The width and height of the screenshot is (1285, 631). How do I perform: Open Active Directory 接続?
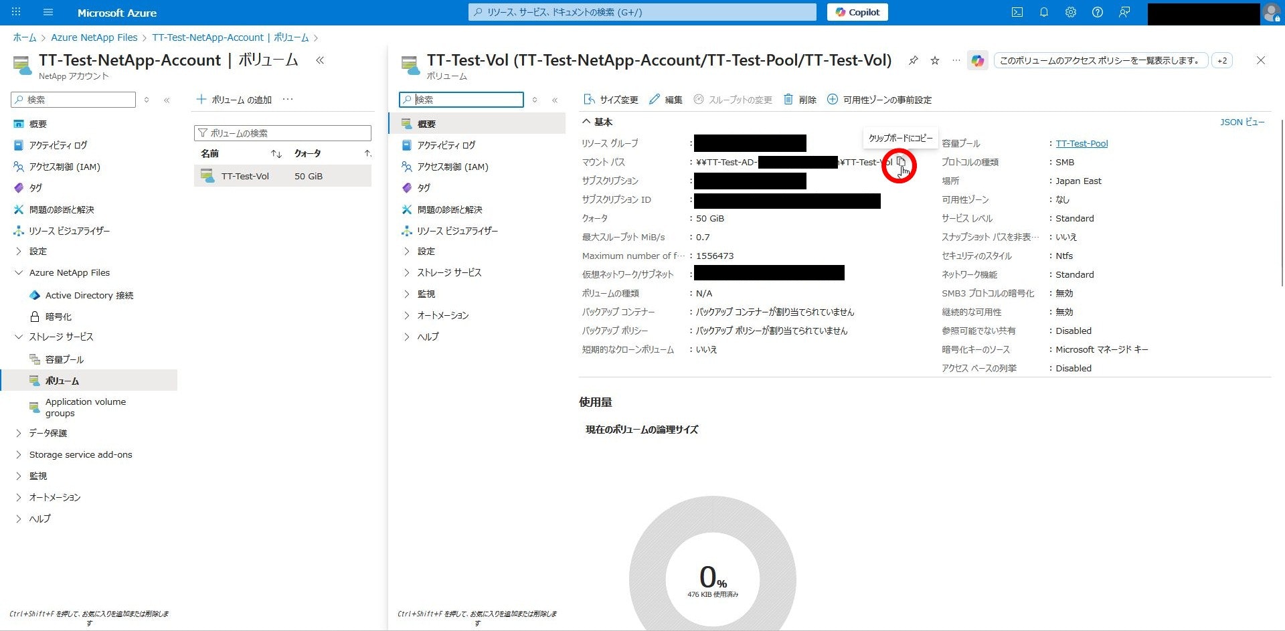pyautogui.click(x=88, y=295)
